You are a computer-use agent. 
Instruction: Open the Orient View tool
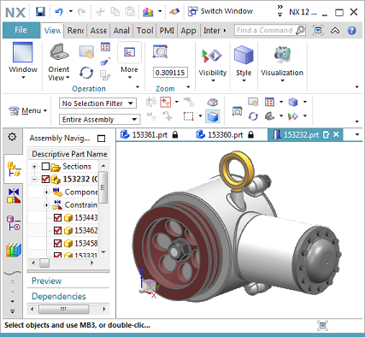pyautogui.click(x=59, y=62)
